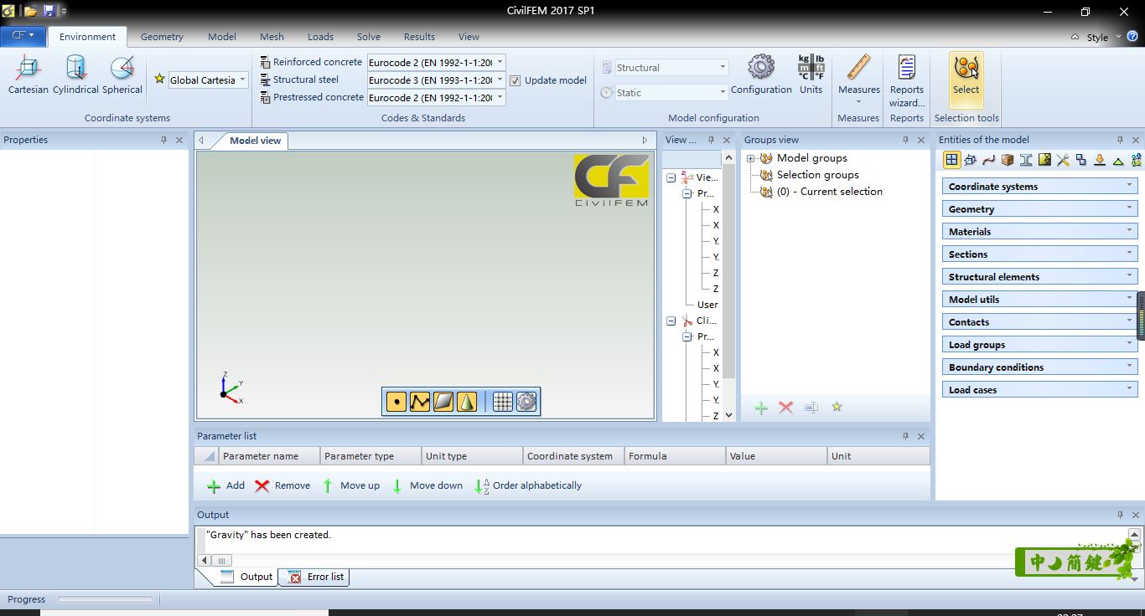Click the View panel vertical scrollbar down arrow
The image size is (1145, 616).
coord(728,415)
